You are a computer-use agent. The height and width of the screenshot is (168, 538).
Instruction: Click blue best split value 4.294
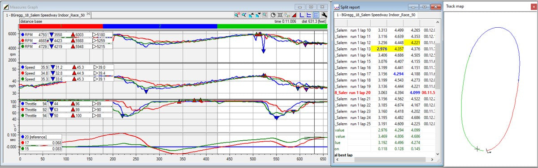pyautogui.click(x=399, y=74)
